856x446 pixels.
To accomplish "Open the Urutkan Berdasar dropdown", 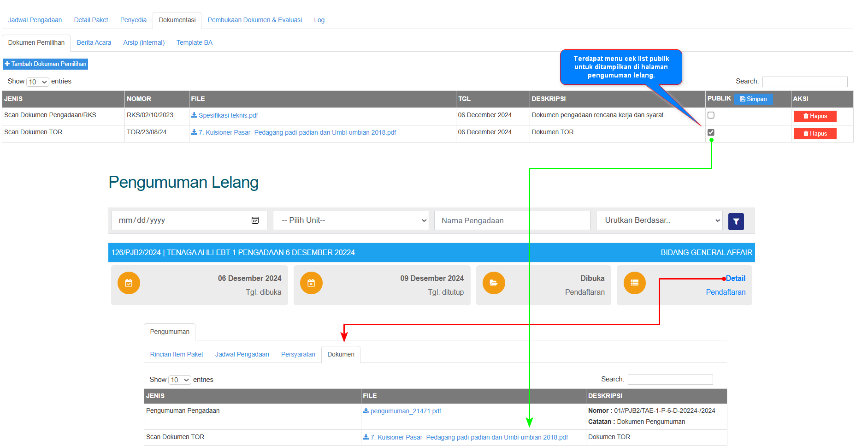I will (x=659, y=220).
